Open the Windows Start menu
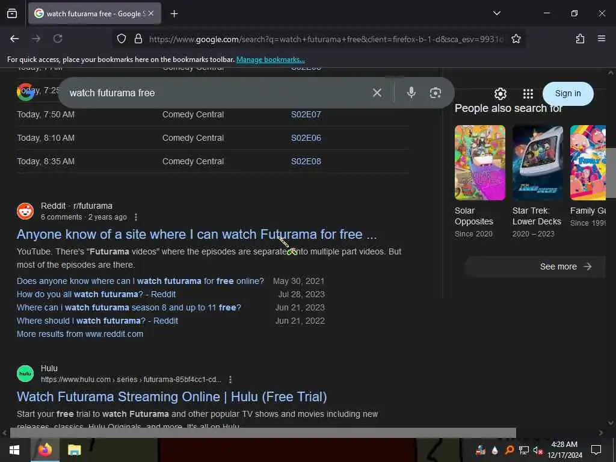616x462 pixels. (14, 450)
